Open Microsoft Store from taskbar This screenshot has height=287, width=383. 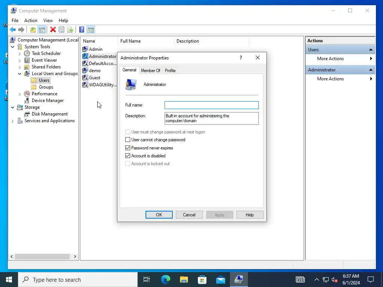(202, 280)
